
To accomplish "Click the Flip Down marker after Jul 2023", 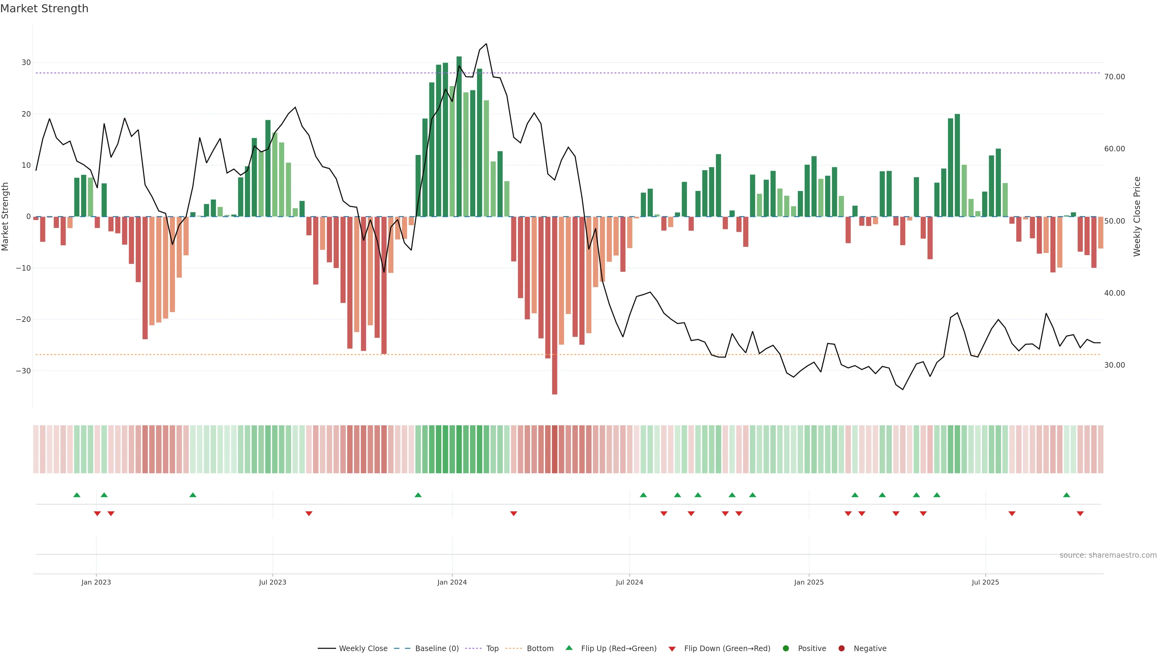I will coord(309,513).
